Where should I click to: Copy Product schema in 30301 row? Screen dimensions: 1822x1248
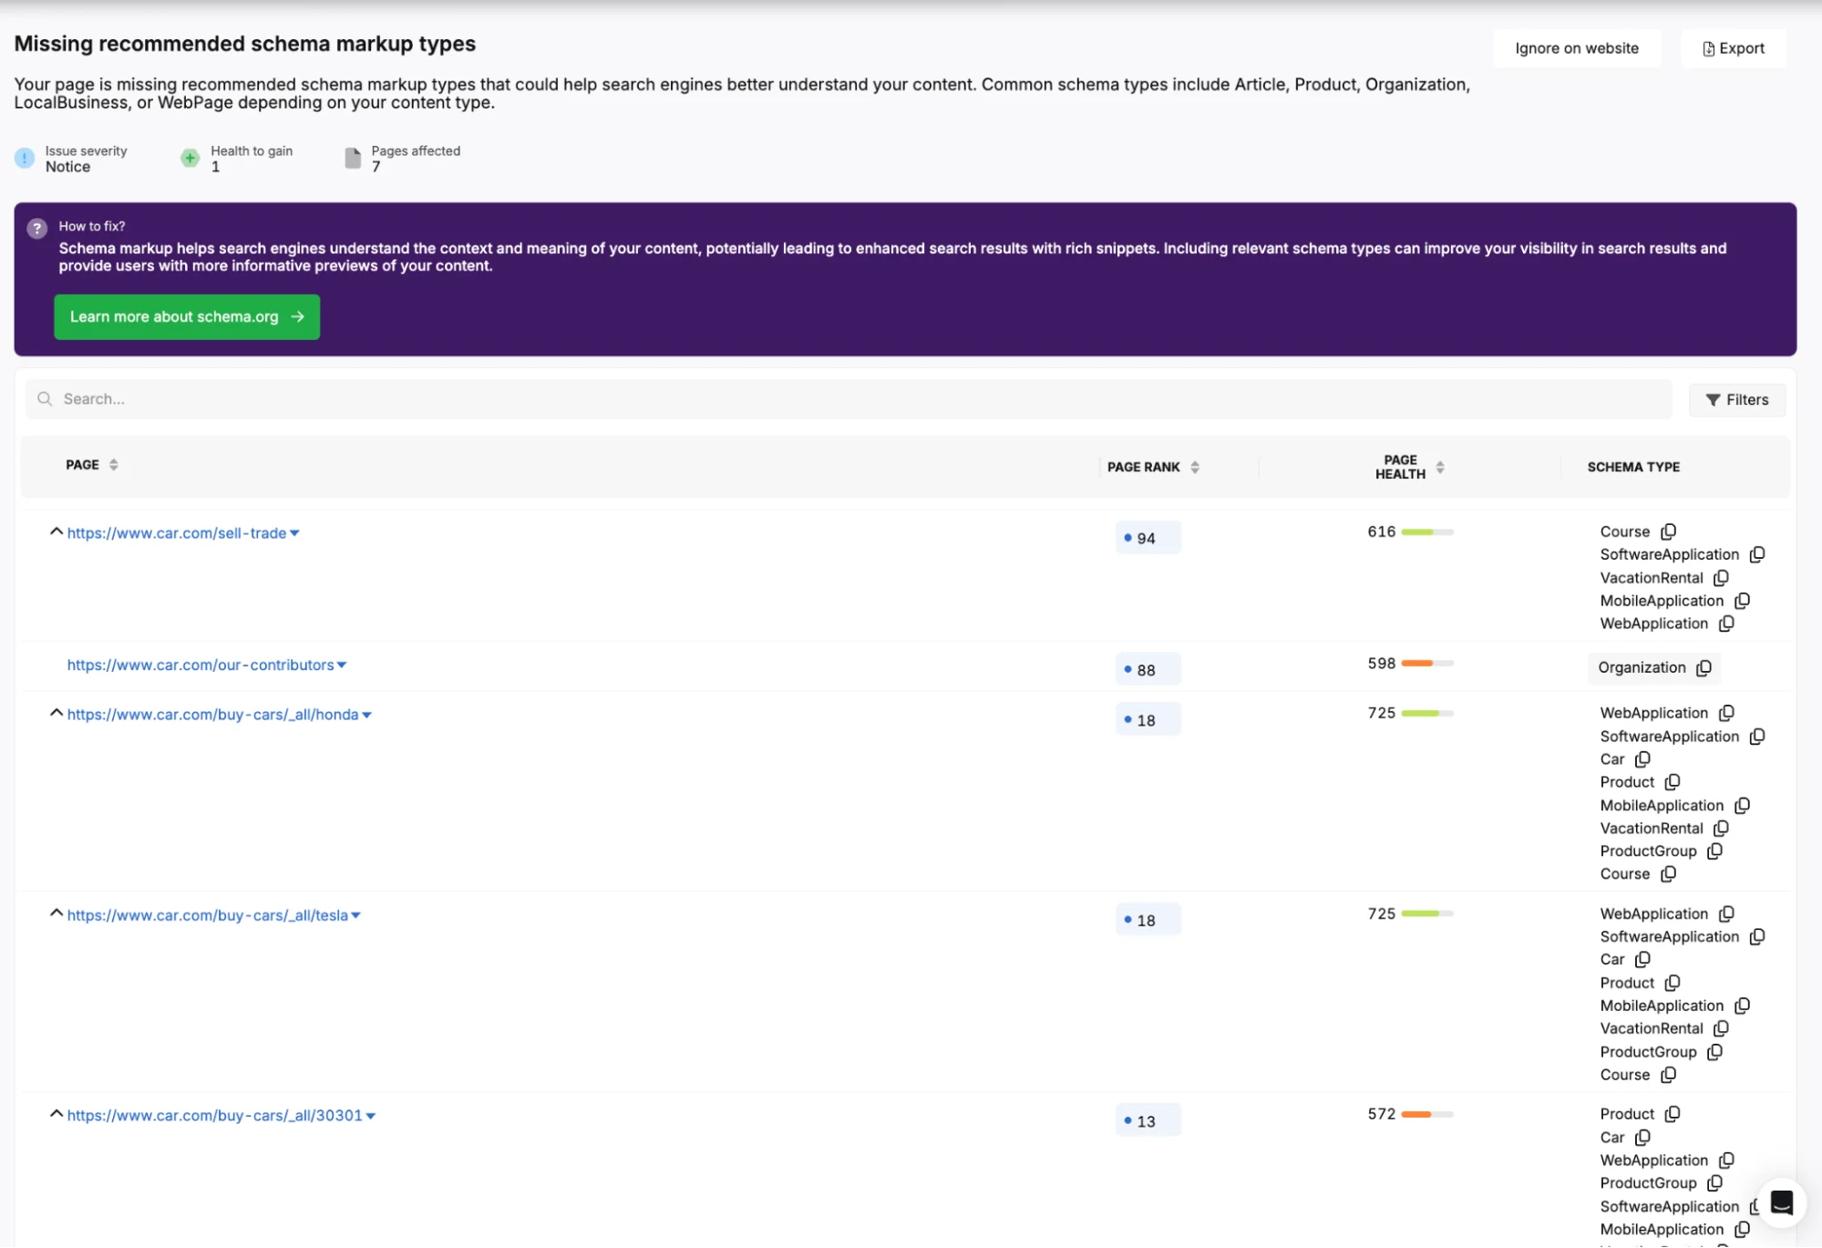click(1672, 1114)
